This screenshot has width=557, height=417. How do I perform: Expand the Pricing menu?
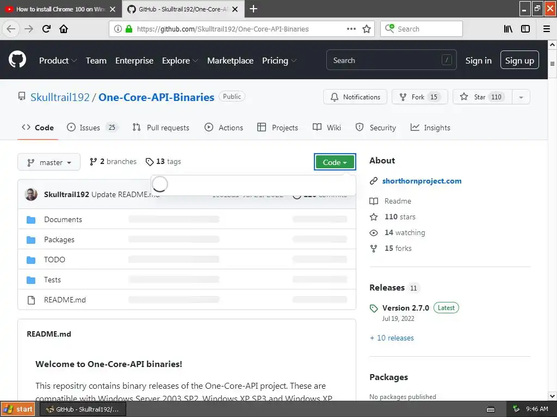click(x=279, y=61)
